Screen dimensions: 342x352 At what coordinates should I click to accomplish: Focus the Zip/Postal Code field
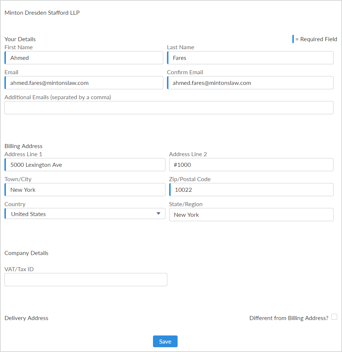[x=251, y=190]
